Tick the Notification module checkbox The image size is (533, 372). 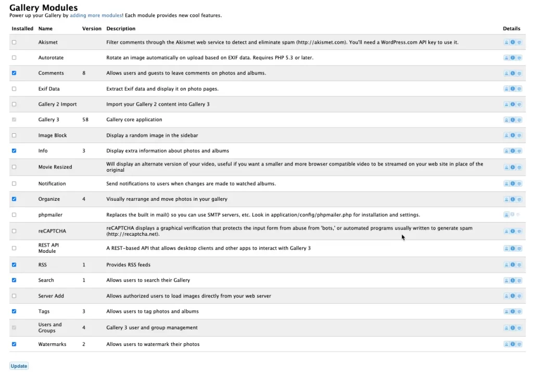pyautogui.click(x=14, y=184)
